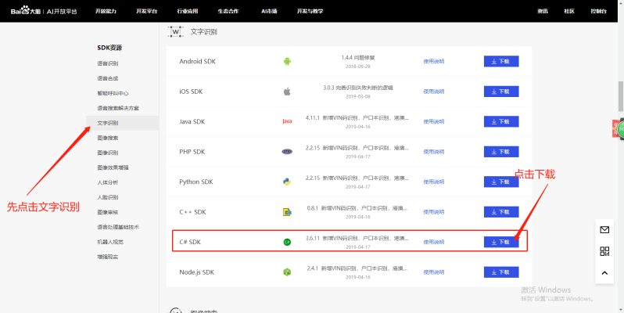Click the Node.js SDK row label

point(196,272)
